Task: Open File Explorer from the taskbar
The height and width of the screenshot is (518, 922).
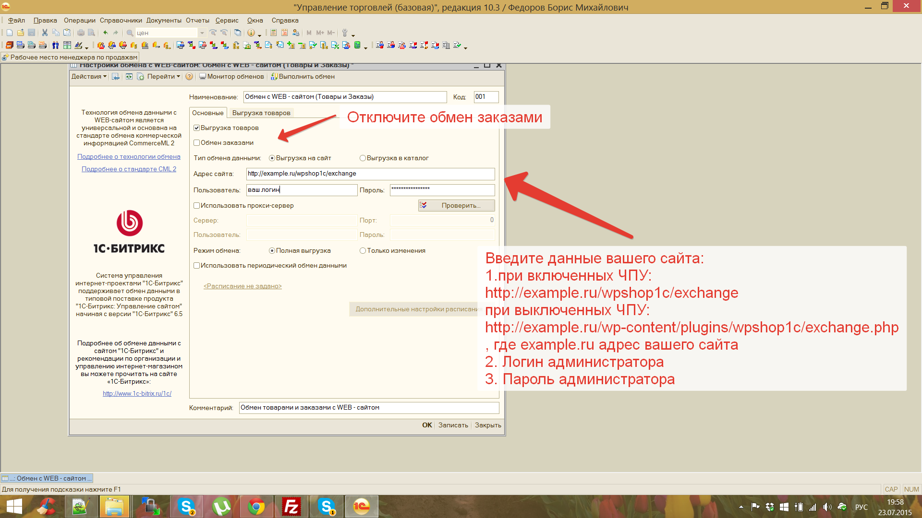Action: point(114,506)
